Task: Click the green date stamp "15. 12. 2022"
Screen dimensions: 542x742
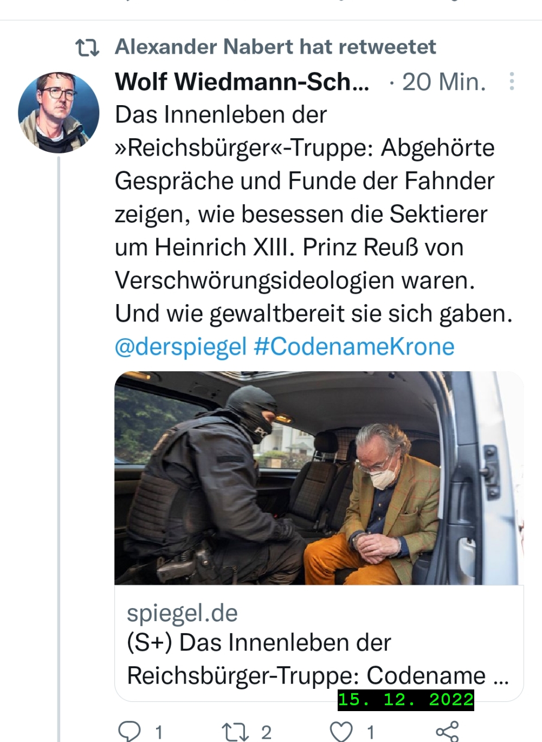Action: pos(405,699)
